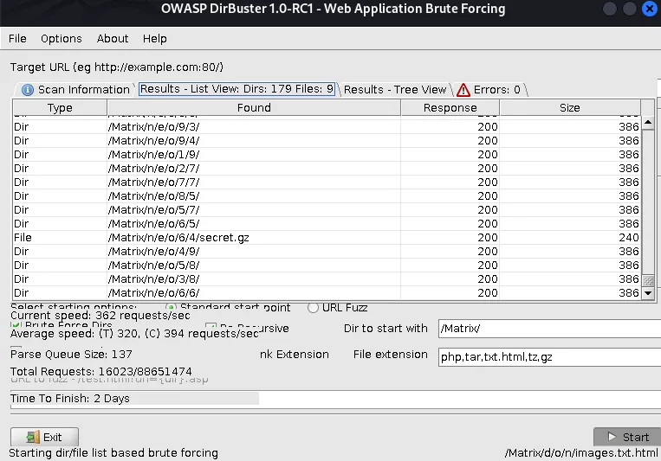
Task: Sort results by Response column header
Action: coord(450,108)
